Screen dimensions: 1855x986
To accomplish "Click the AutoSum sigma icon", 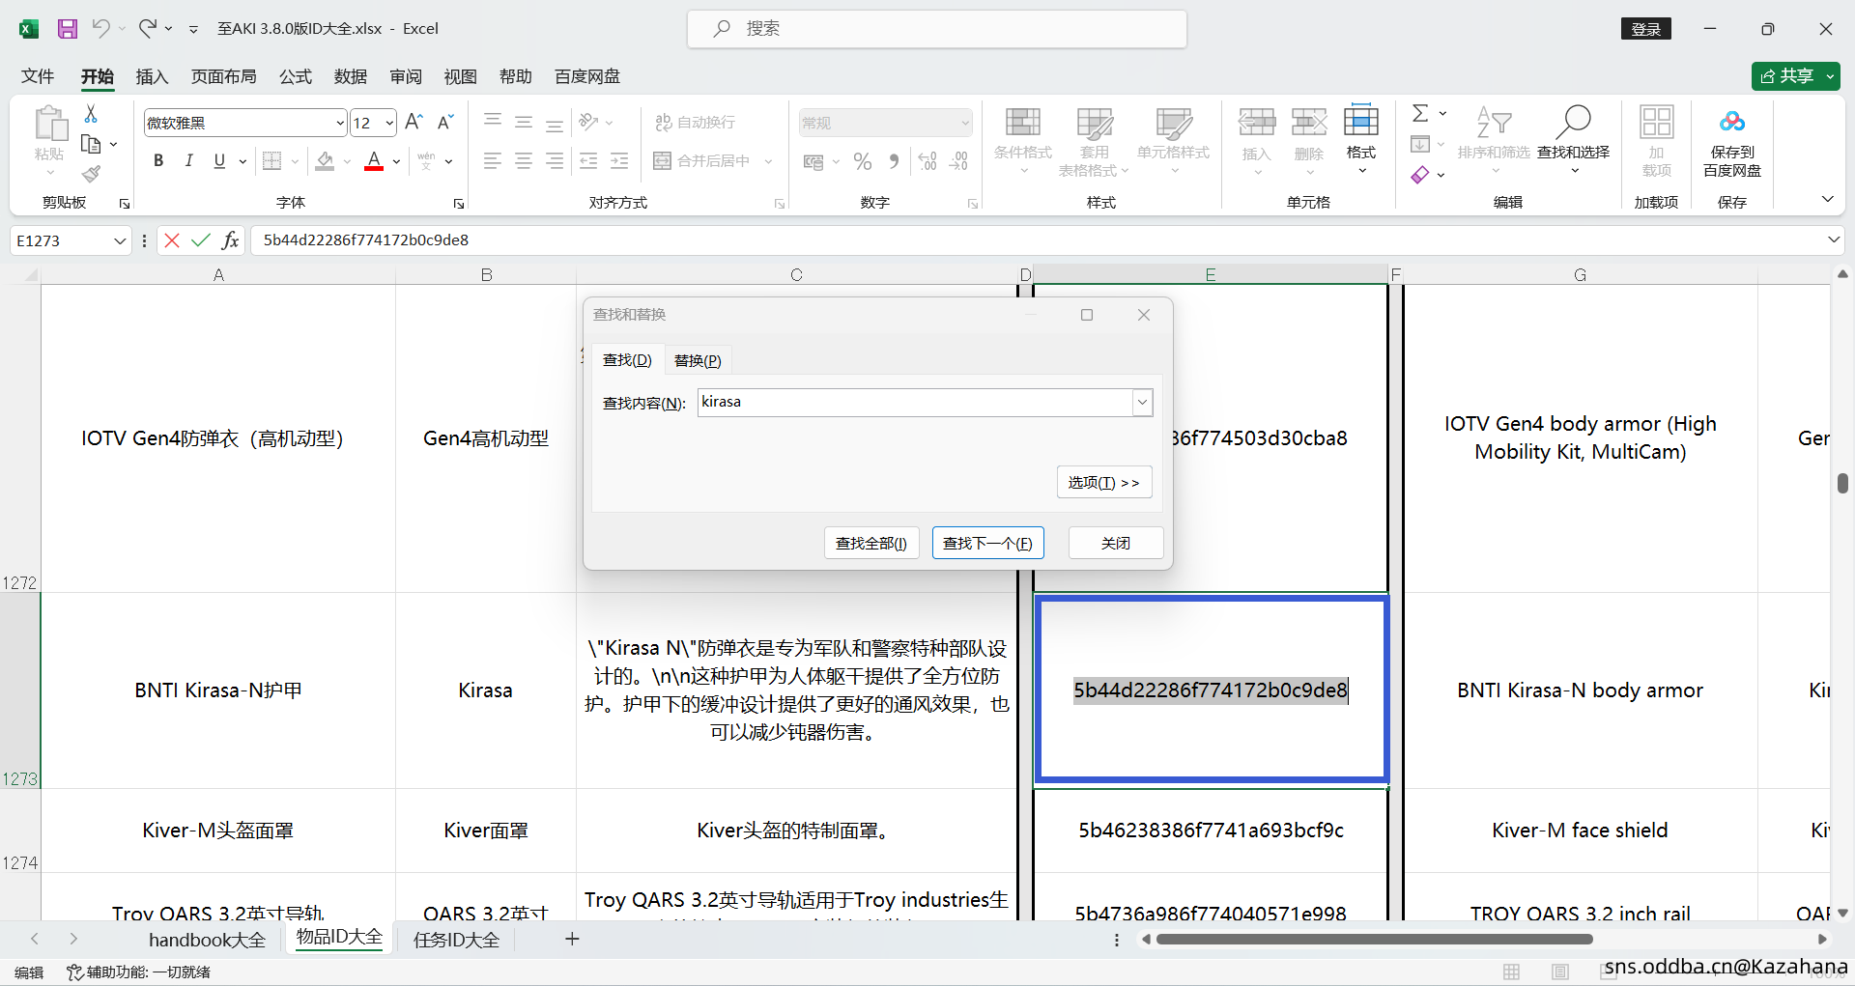I will pyautogui.click(x=1420, y=114).
